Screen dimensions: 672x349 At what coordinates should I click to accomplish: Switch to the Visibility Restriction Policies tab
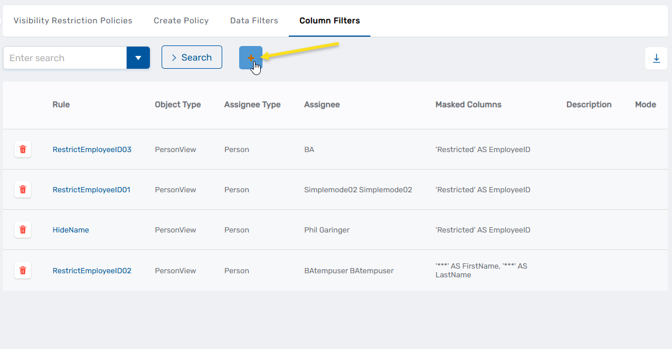73,20
